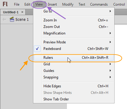Select Show Tab Order entry

click(x=74, y=99)
